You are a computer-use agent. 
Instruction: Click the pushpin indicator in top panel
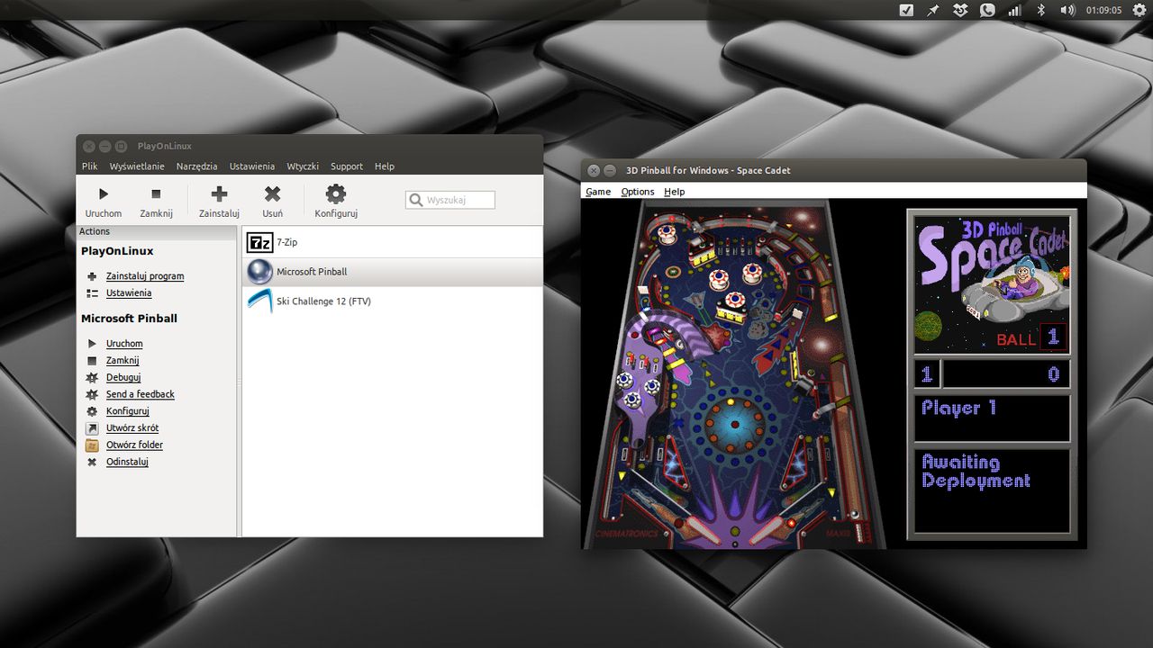[x=934, y=10]
